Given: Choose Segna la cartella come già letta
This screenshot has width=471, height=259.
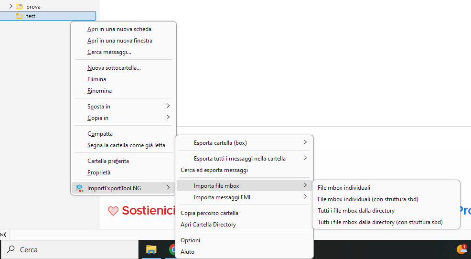Looking at the screenshot, I should pyautogui.click(x=123, y=145).
